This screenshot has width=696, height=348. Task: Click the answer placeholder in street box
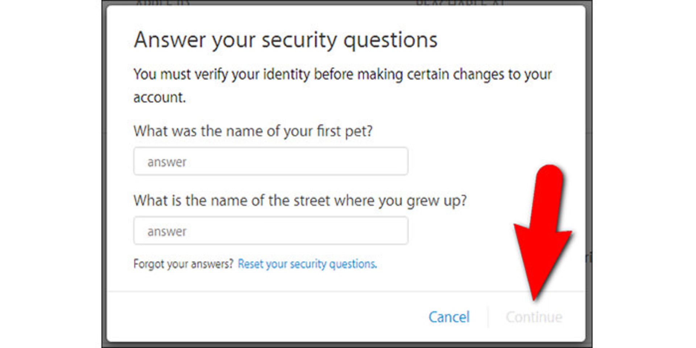coord(167,232)
